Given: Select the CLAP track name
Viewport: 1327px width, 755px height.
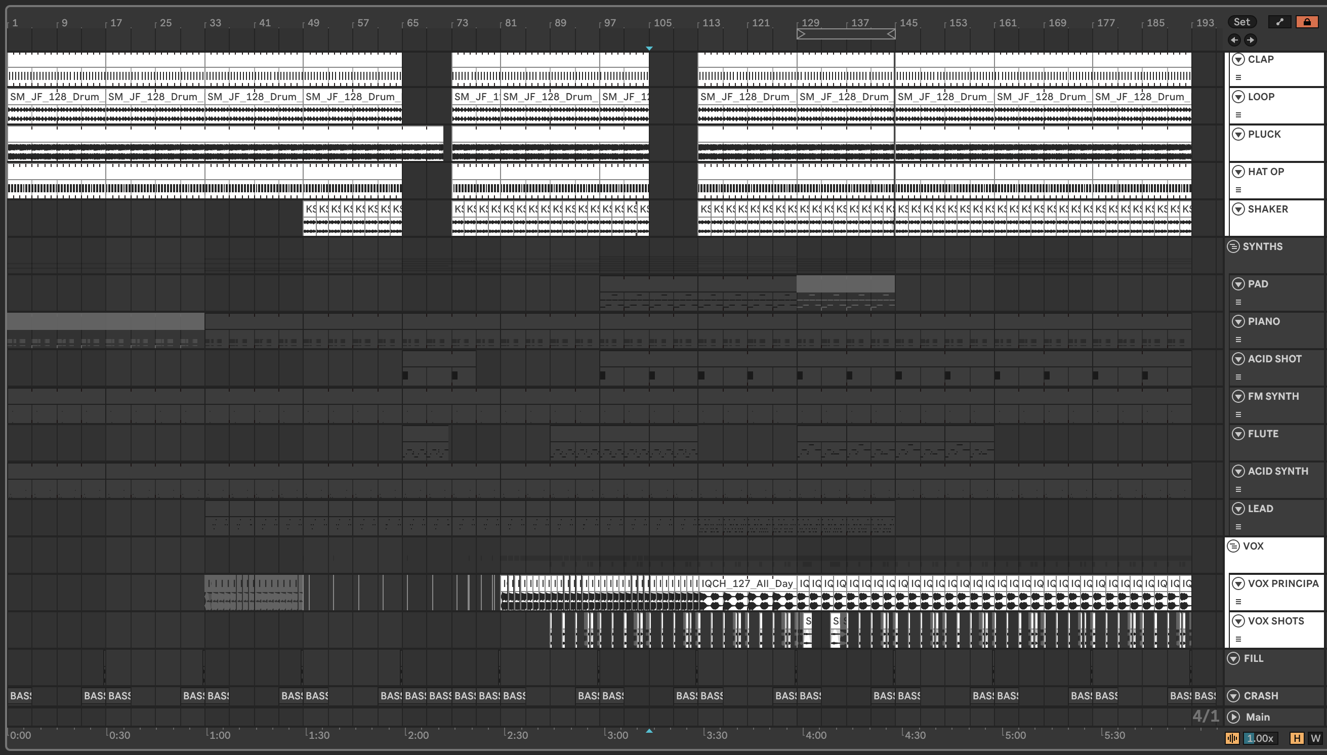Looking at the screenshot, I should point(1261,59).
